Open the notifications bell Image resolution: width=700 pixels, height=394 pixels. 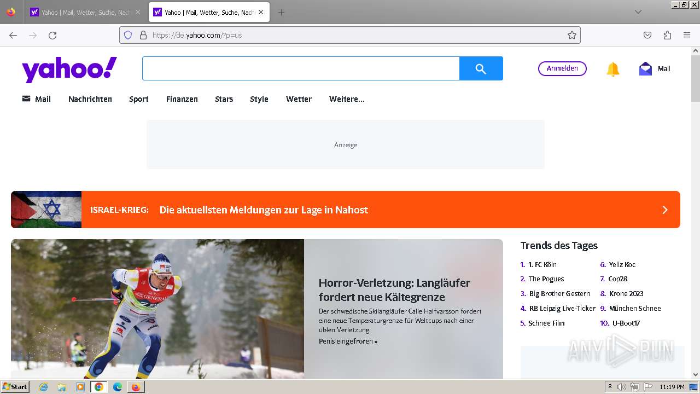(613, 69)
